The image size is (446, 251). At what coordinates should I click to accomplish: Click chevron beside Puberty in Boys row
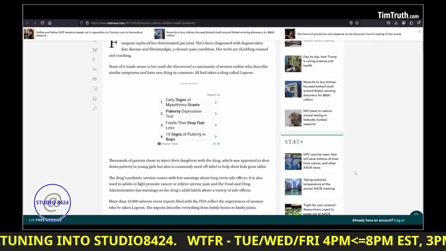point(216,137)
